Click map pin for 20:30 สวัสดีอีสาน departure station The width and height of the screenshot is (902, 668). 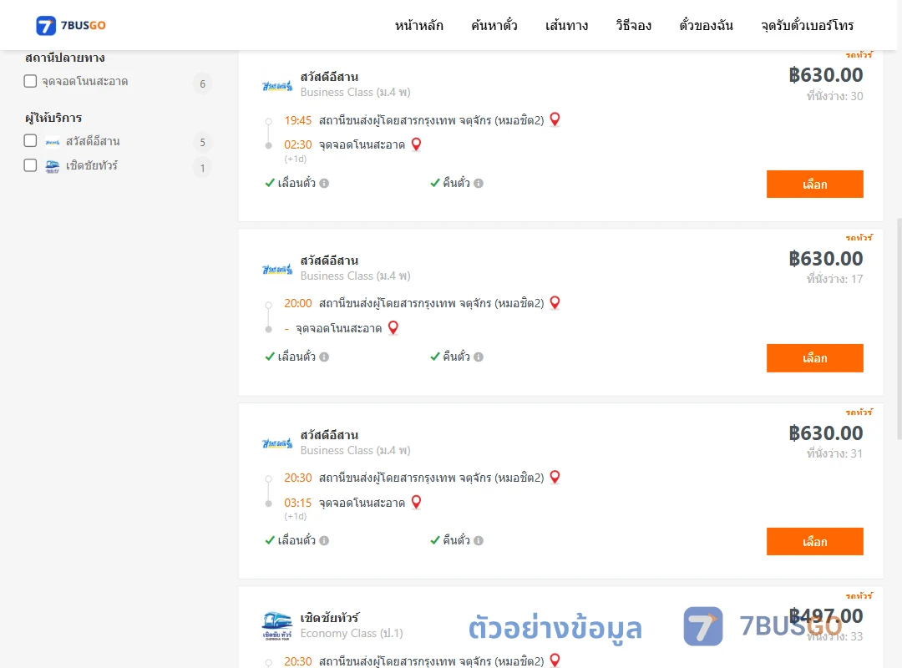(x=555, y=477)
